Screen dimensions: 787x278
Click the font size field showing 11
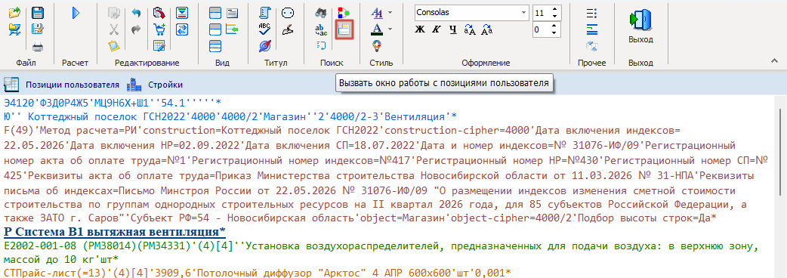(542, 13)
